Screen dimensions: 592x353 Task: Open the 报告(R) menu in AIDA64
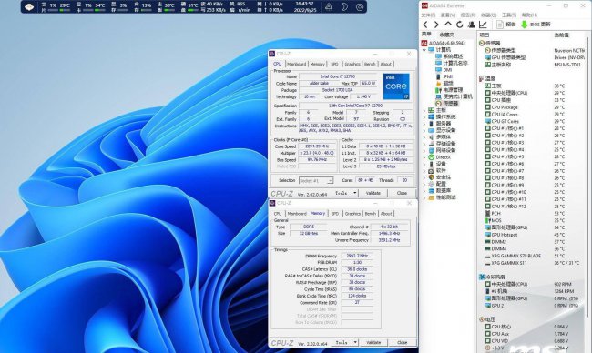coord(468,15)
